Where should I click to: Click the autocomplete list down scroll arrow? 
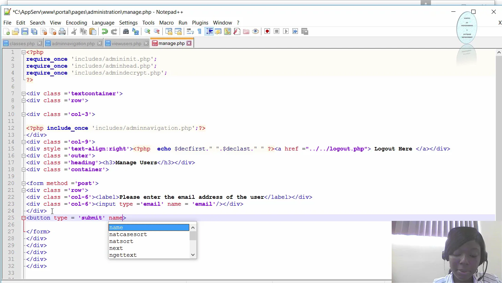(193, 255)
